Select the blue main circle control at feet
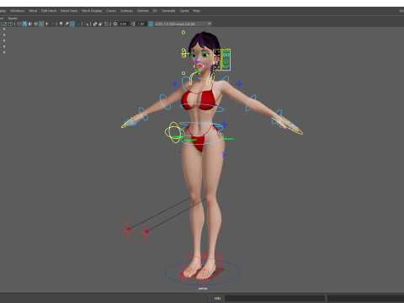 coord(202,272)
